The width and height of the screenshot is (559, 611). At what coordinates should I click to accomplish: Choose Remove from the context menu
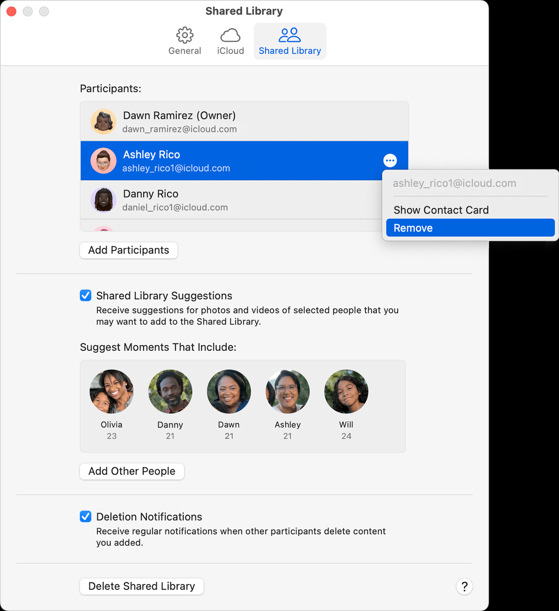[470, 228]
